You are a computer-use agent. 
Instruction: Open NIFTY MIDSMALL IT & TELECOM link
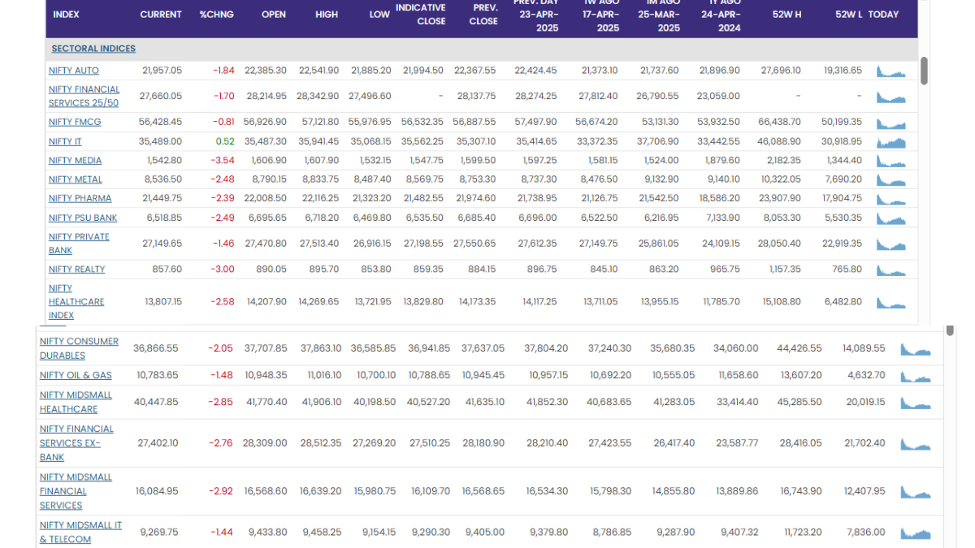80,532
